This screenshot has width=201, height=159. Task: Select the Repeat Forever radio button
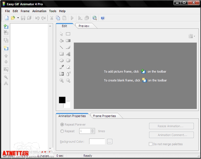(x=62, y=124)
